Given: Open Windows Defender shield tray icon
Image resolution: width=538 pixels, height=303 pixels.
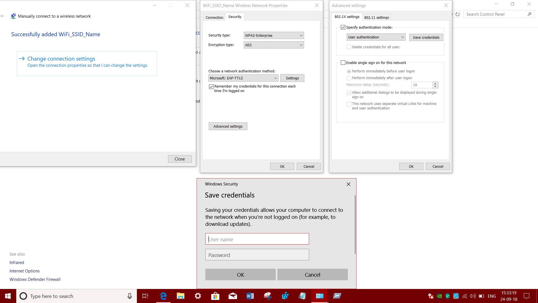Looking at the screenshot, I should [448, 296].
